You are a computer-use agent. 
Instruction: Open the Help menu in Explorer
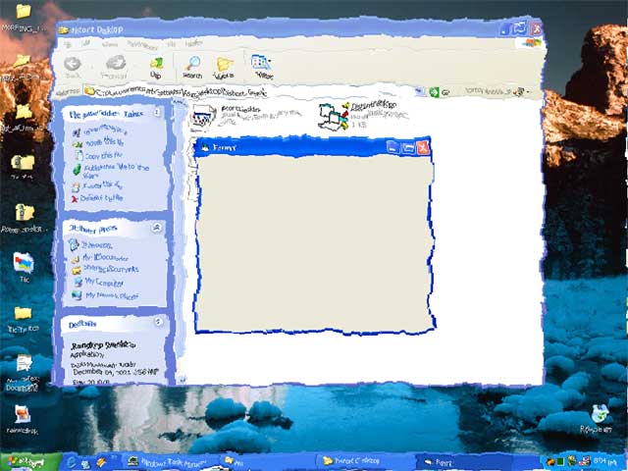[x=194, y=42]
